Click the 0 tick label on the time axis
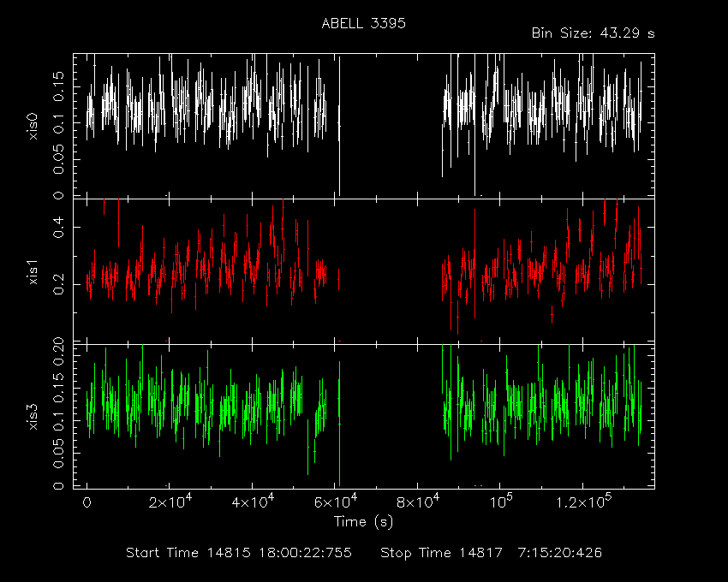Image resolution: width=728 pixels, height=582 pixels. (87, 502)
